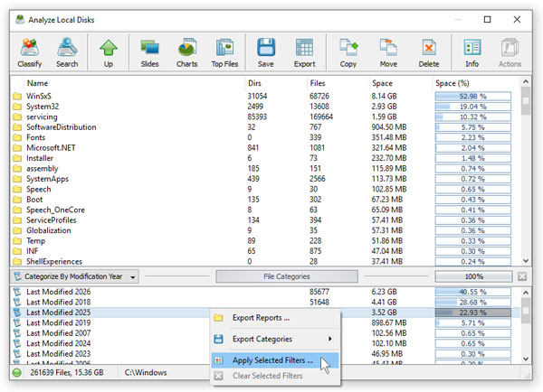This screenshot has height=392, width=543.
Task: Open the Slides view
Action: (x=149, y=52)
